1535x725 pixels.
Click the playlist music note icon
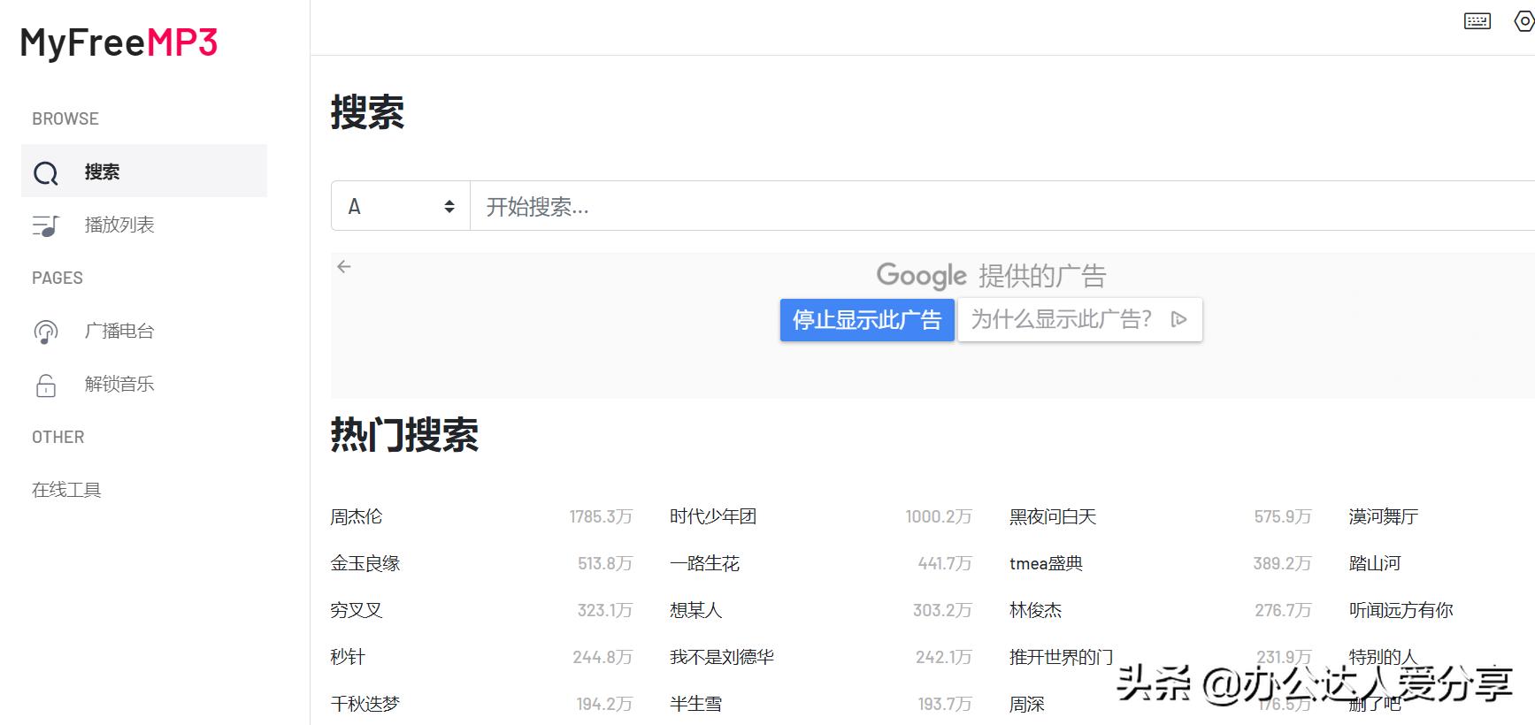[x=46, y=225]
